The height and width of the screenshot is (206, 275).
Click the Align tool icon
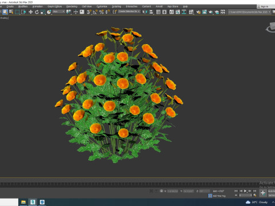151,12
